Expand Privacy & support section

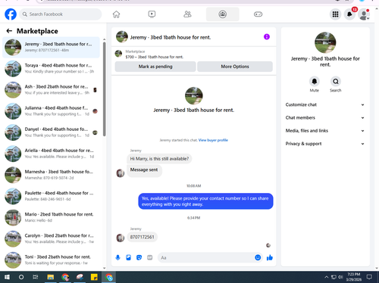click(x=325, y=144)
